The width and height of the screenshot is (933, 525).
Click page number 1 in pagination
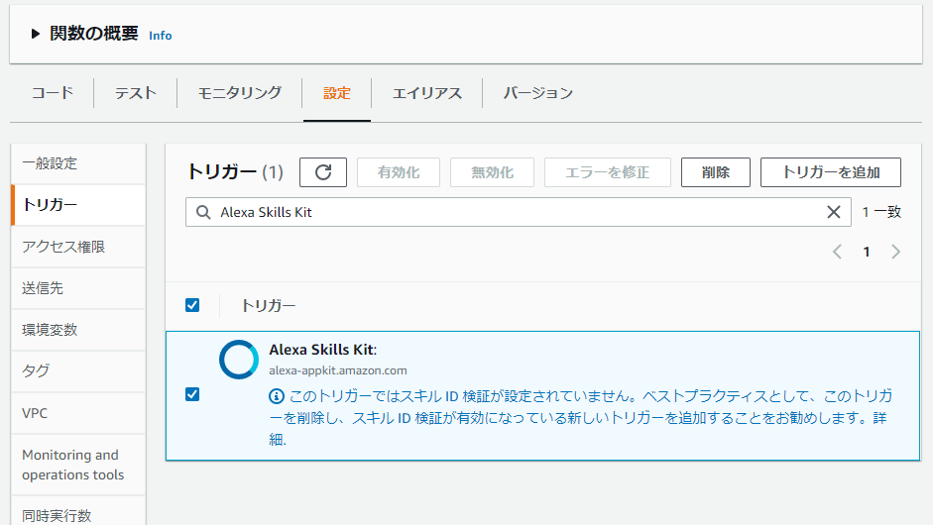(x=867, y=252)
